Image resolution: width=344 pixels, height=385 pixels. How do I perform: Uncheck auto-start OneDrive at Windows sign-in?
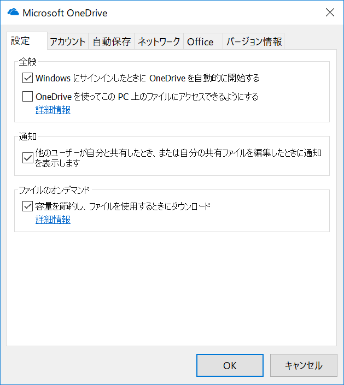tap(27, 78)
